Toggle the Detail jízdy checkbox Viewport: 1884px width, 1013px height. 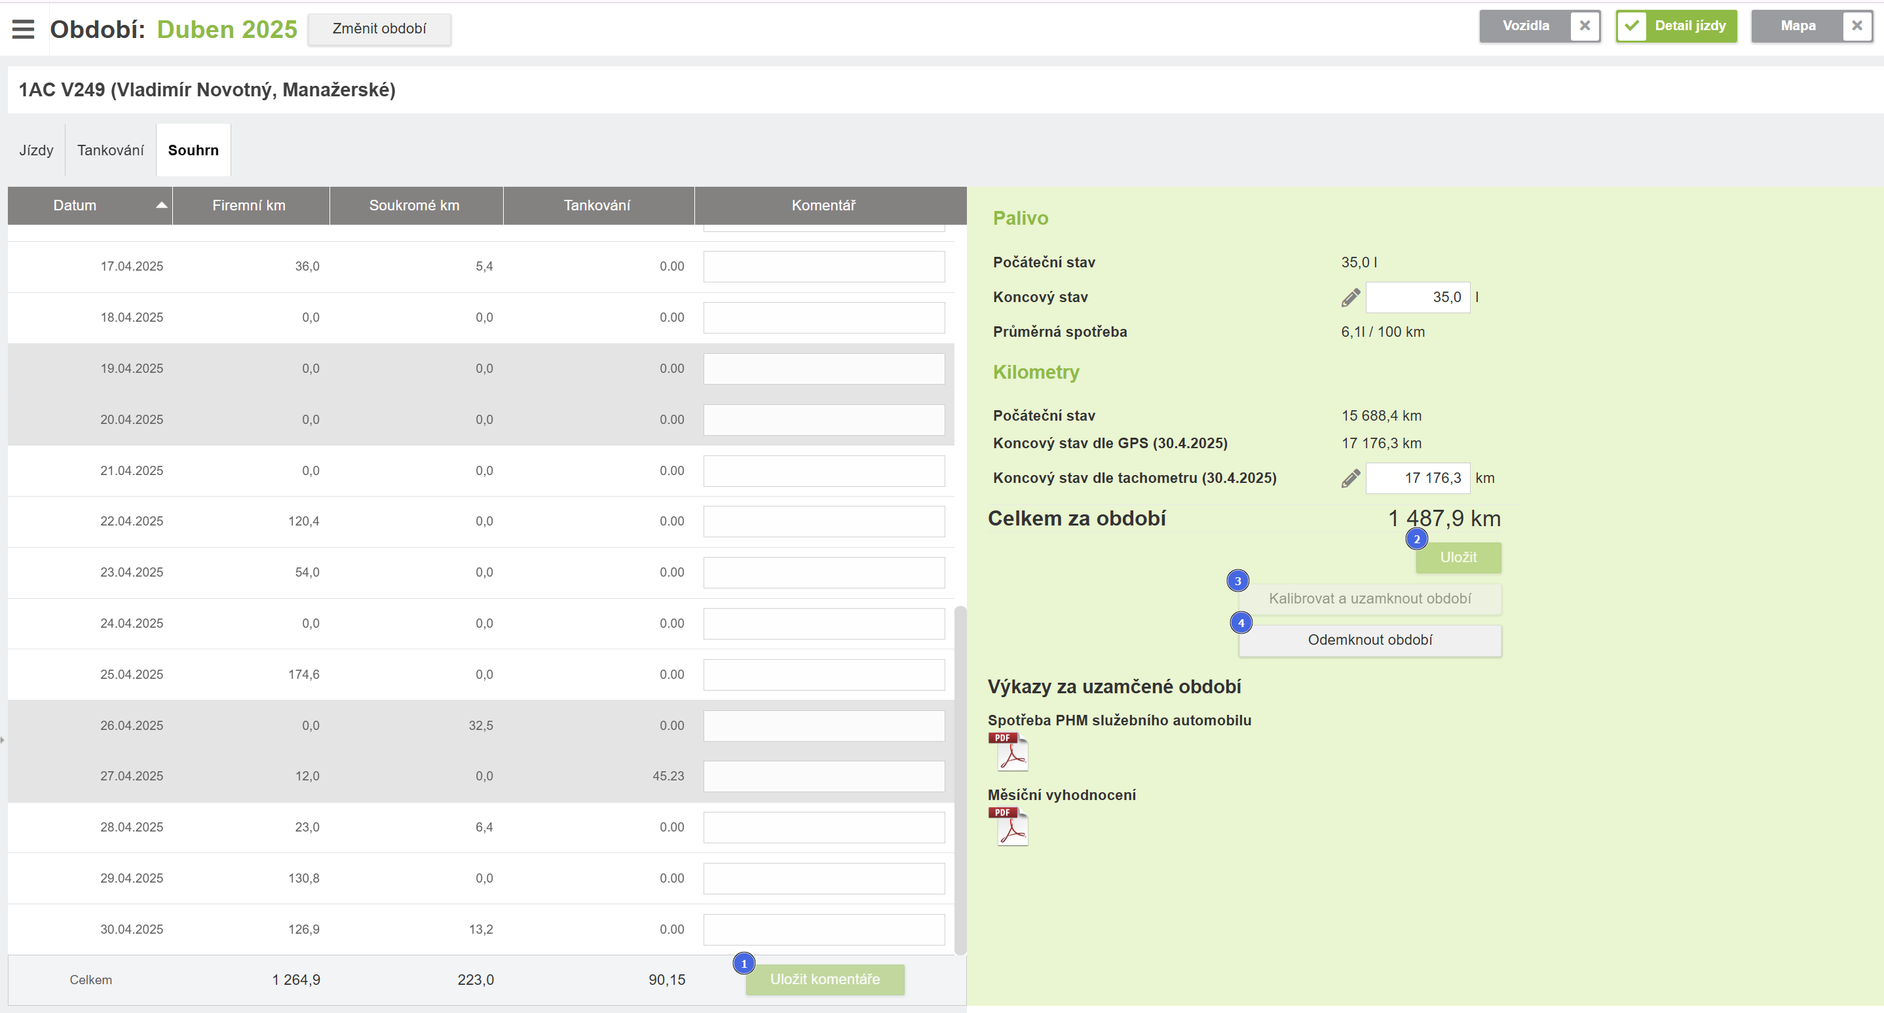pyautogui.click(x=1632, y=26)
